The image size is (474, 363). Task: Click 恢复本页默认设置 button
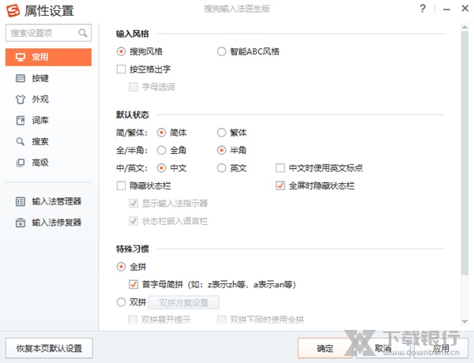[x=49, y=348]
